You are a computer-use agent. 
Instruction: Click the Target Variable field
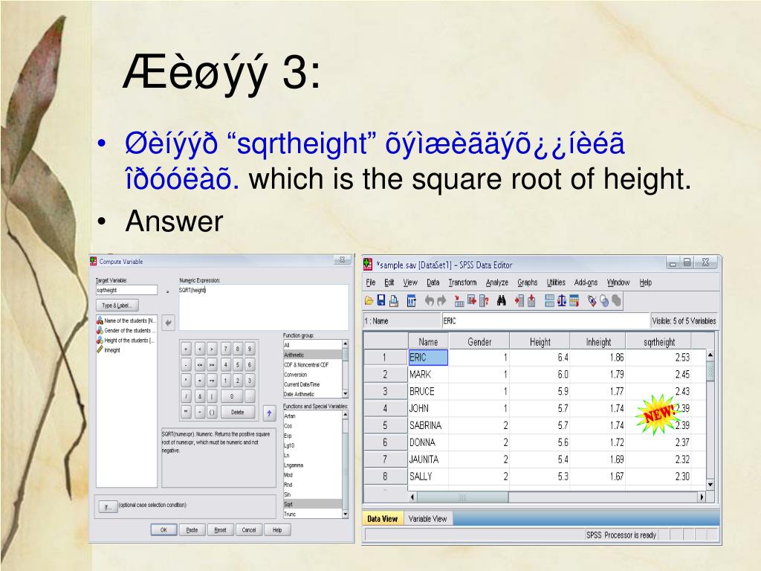click(x=126, y=291)
